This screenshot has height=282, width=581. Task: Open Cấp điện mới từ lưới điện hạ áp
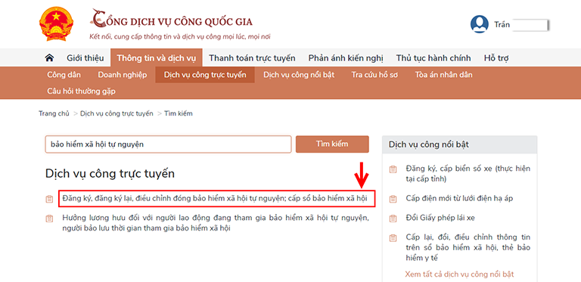coord(459,198)
